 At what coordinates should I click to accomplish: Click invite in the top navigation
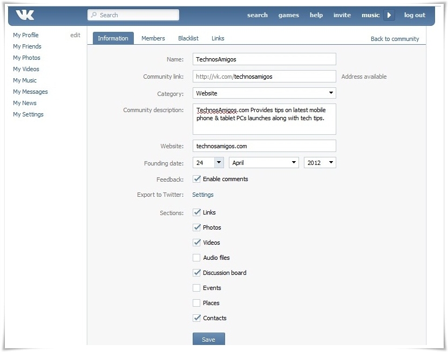342,15
